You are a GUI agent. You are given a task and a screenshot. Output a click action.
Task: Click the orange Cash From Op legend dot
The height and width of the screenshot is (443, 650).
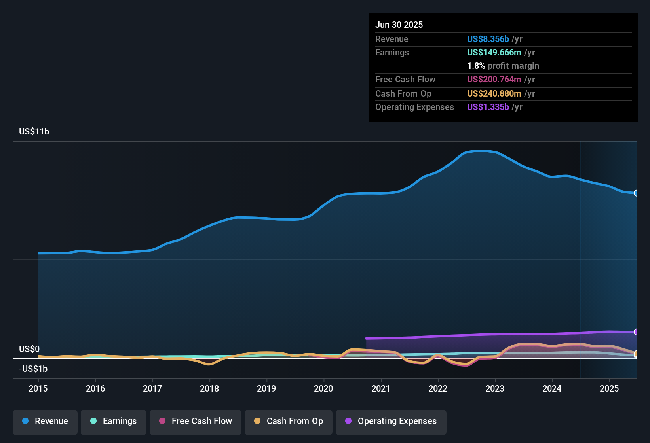point(257,422)
